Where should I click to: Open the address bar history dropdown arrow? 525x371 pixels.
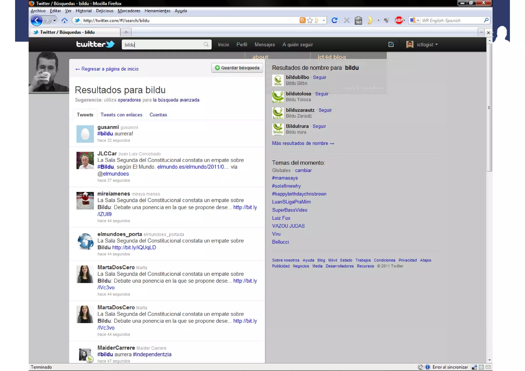(324, 21)
